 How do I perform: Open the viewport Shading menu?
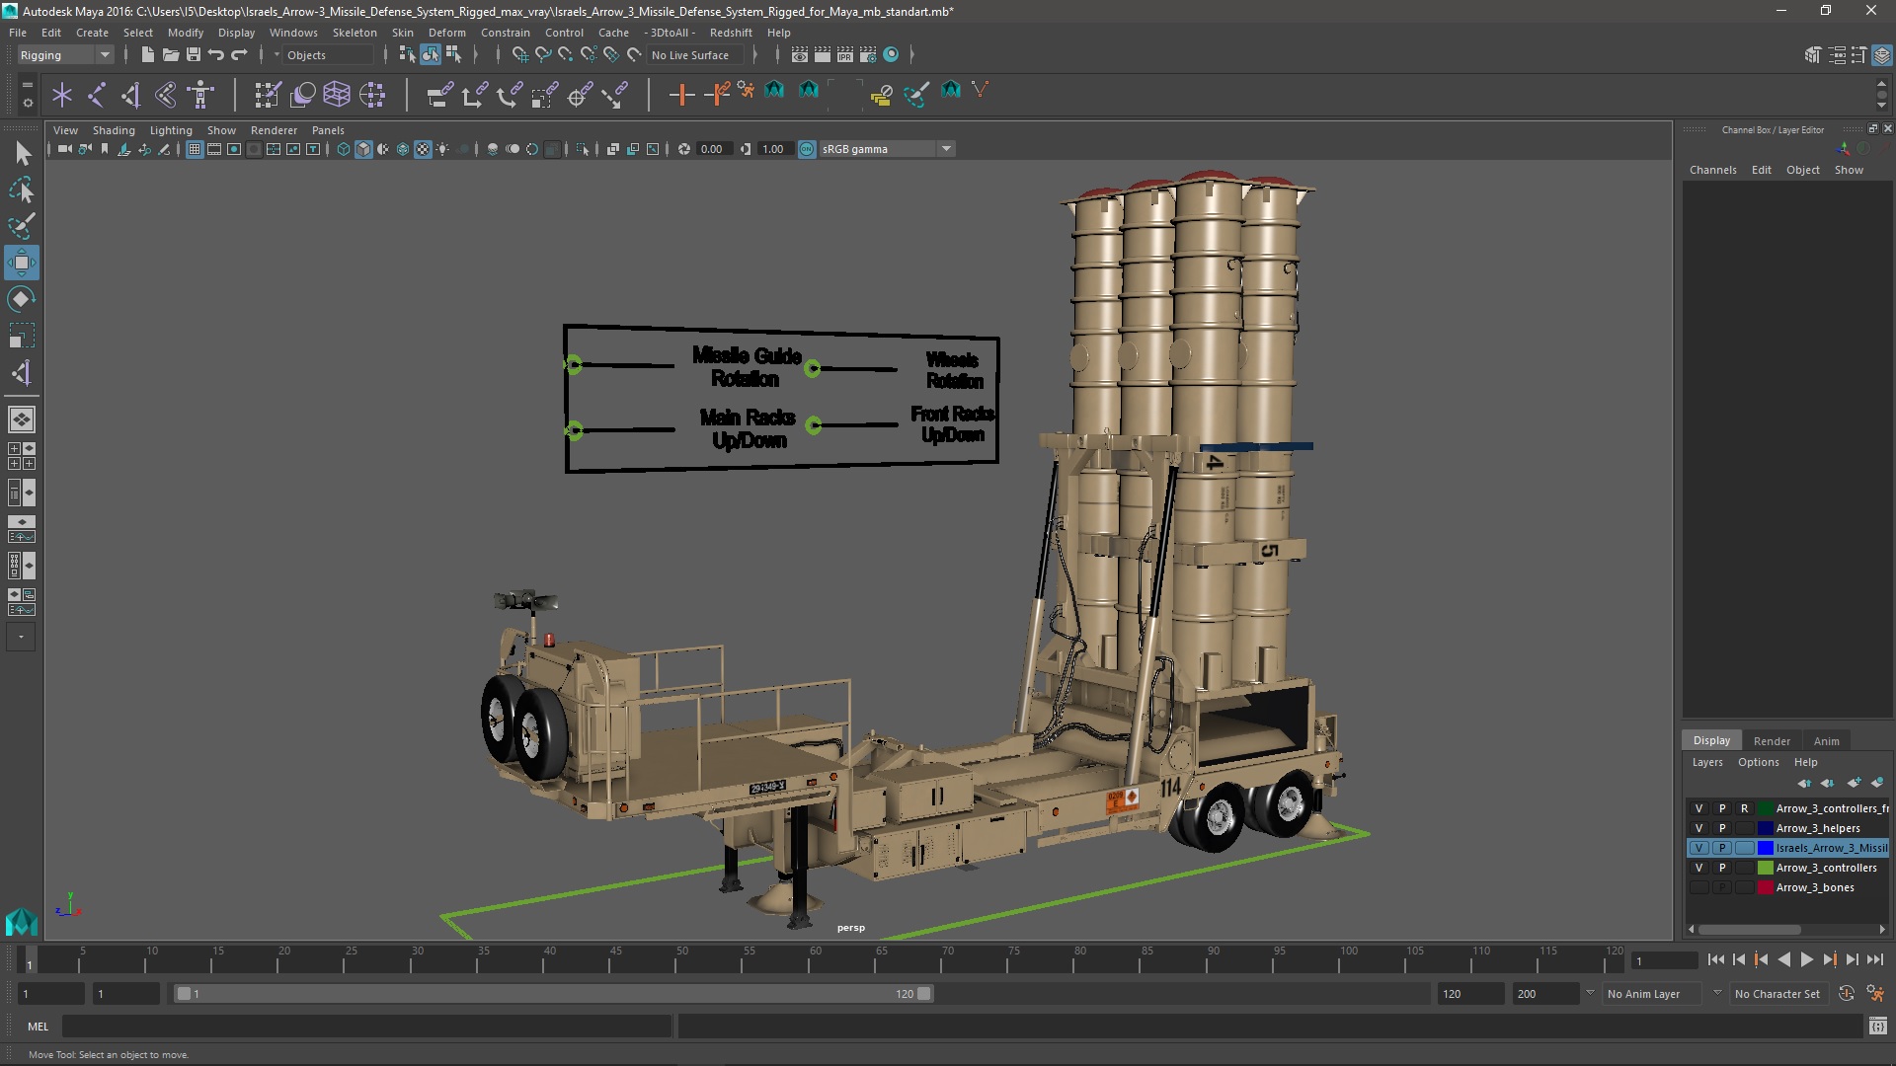coord(114,130)
